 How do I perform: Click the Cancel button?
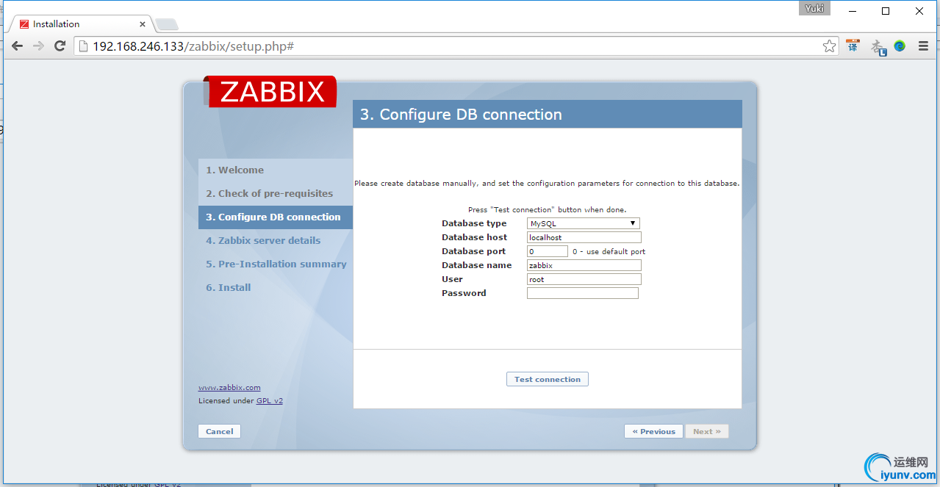220,431
